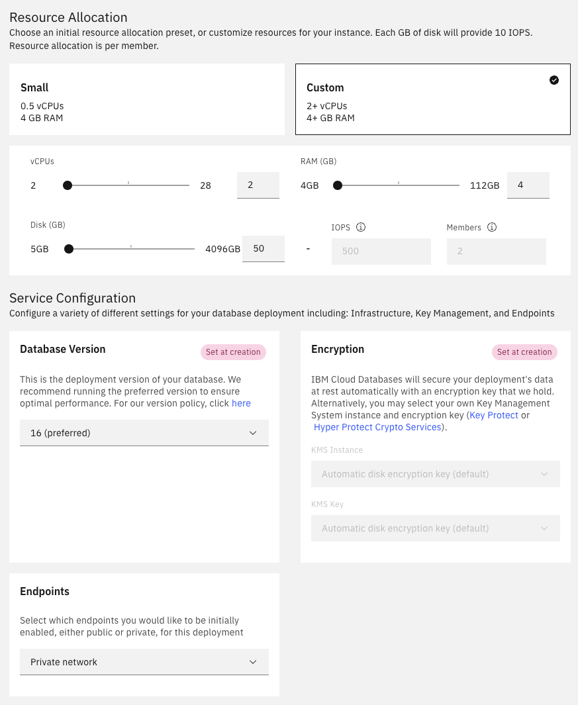Select the Custom resource preset
The height and width of the screenshot is (705, 578).
point(433,99)
